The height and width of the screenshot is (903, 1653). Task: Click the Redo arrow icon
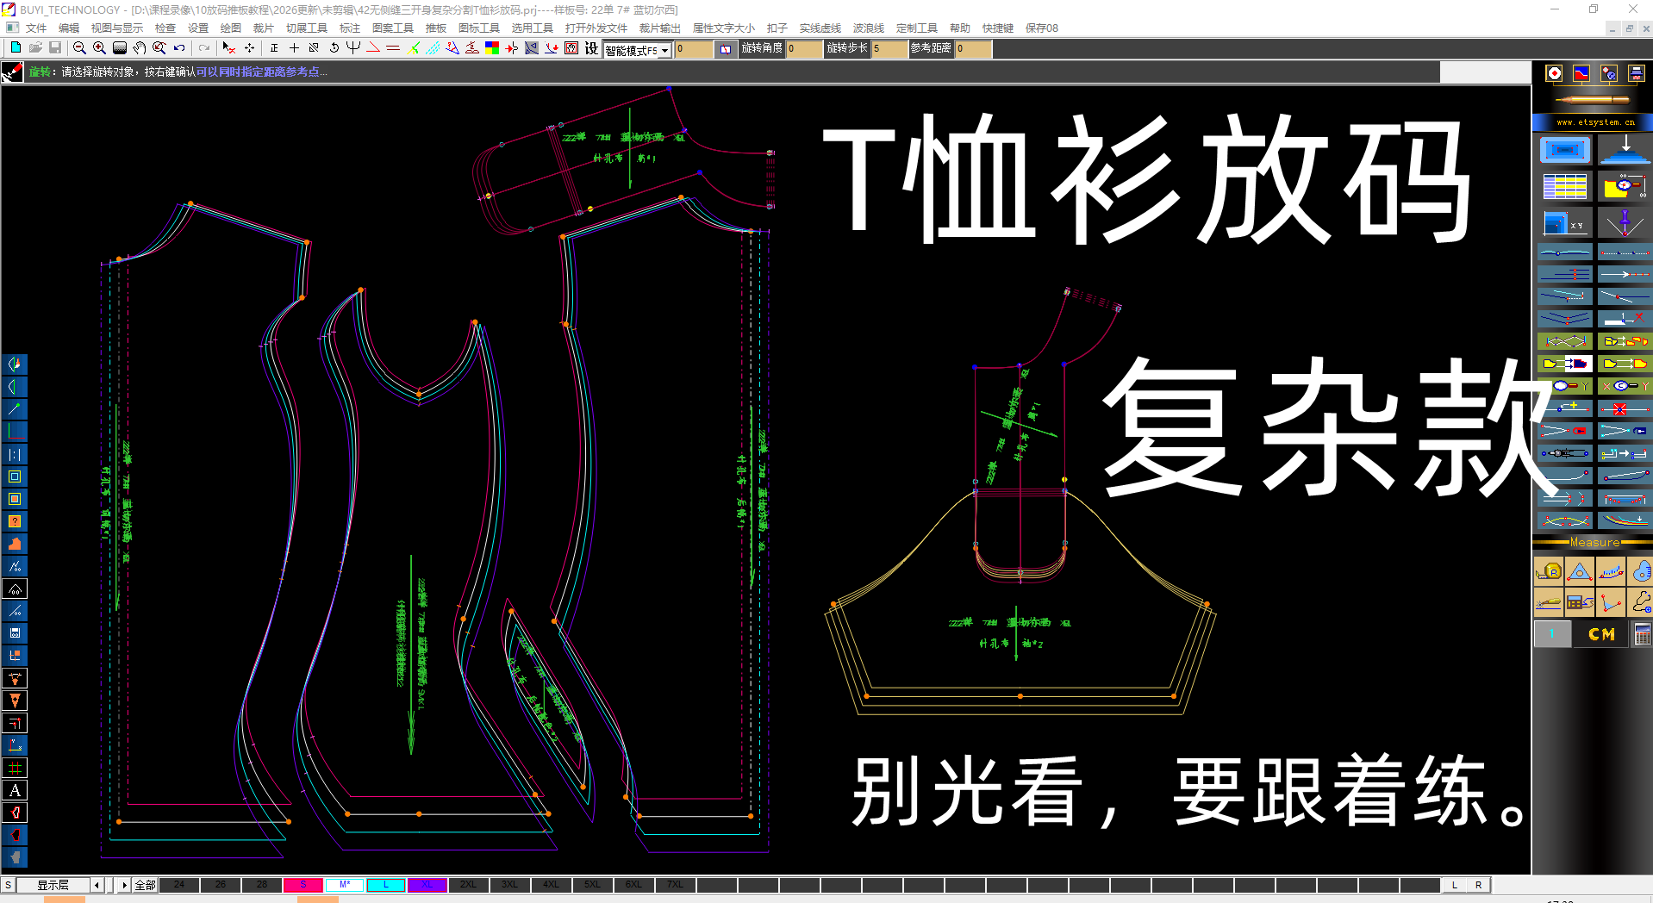coord(203,48)
